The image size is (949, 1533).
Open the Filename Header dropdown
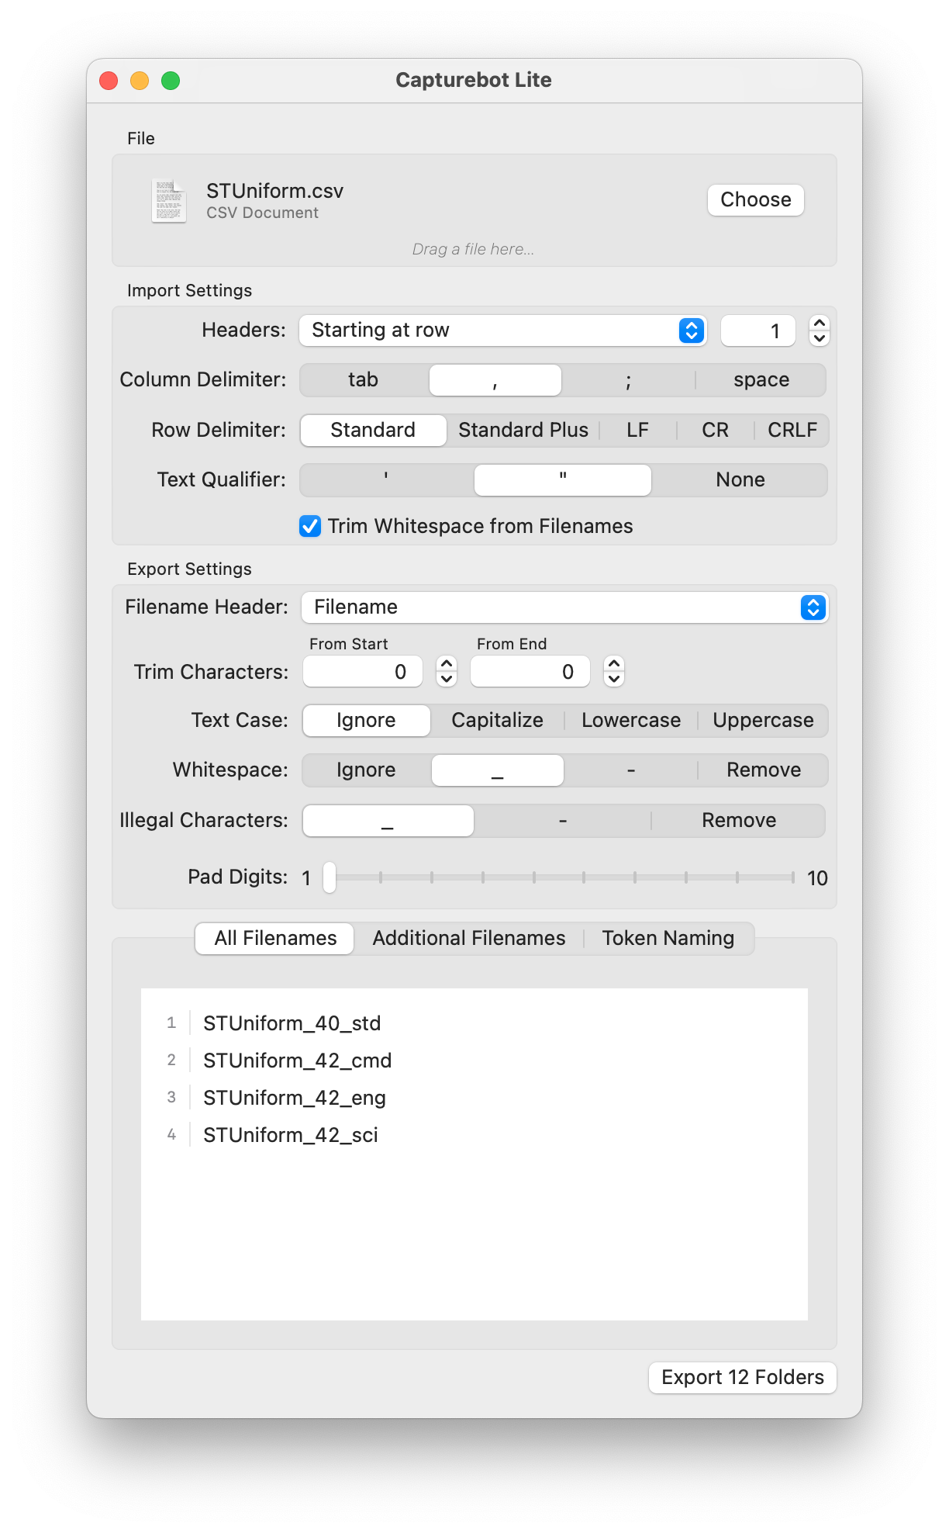[564, 607]
